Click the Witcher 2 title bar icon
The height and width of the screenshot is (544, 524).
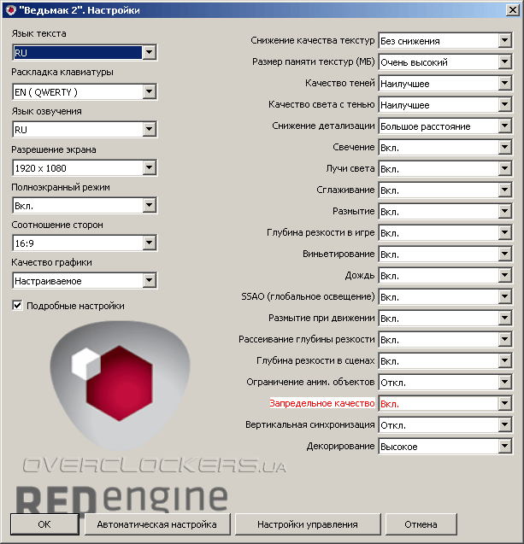coord(10,10)
